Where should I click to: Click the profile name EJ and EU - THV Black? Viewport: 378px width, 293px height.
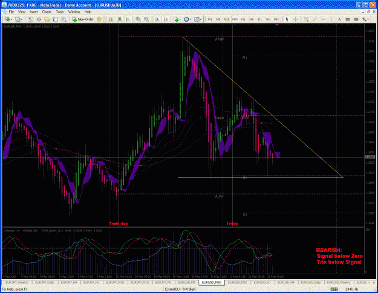180,289
